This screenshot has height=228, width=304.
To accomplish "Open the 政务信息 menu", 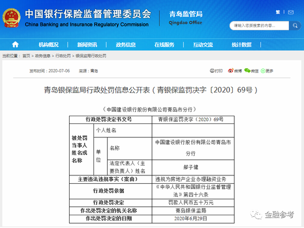I will pos(125,45).
